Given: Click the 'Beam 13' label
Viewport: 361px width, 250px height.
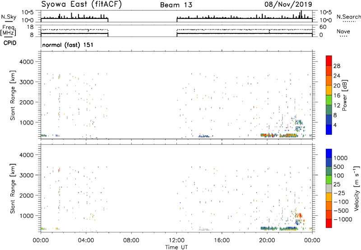Looking at the screenshot, I should [176, 5].
